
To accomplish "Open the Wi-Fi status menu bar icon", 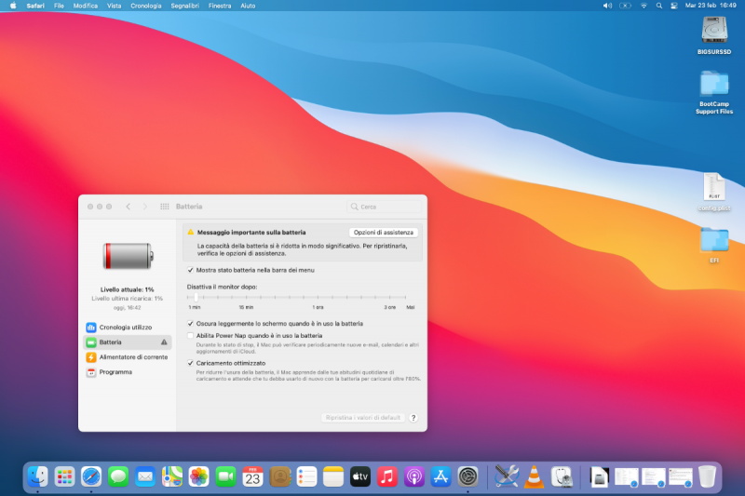I will (643, 6).
